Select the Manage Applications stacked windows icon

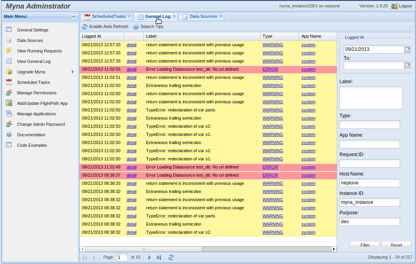coord(9,114)
